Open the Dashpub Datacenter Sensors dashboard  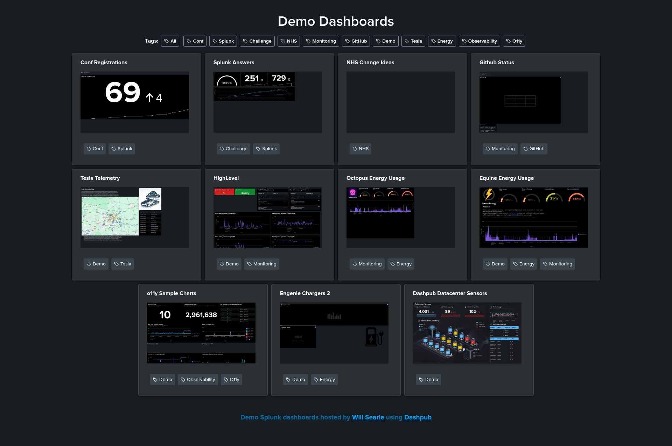(467, 333)
